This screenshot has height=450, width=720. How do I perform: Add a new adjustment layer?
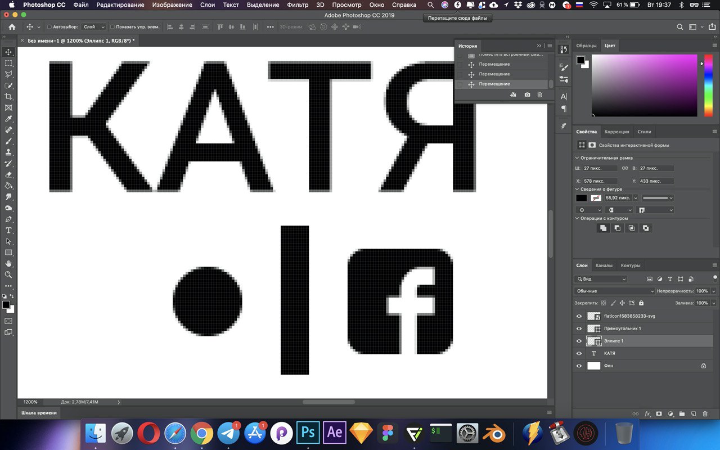coord(670,414)
